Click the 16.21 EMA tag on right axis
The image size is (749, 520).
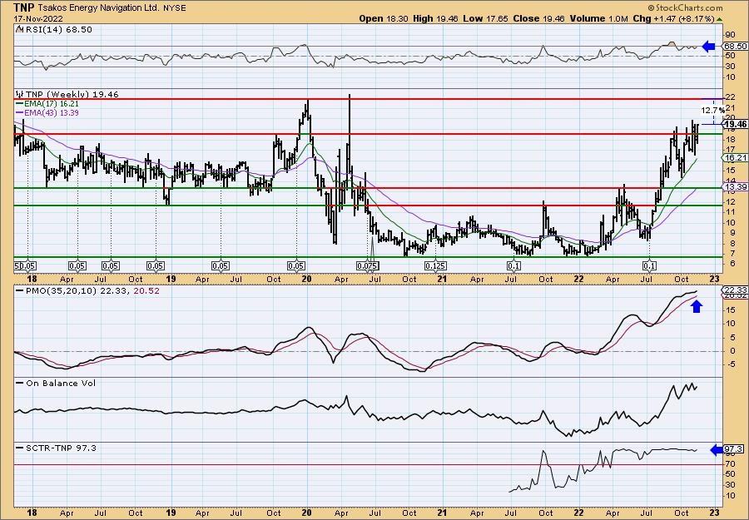[736, 157]
